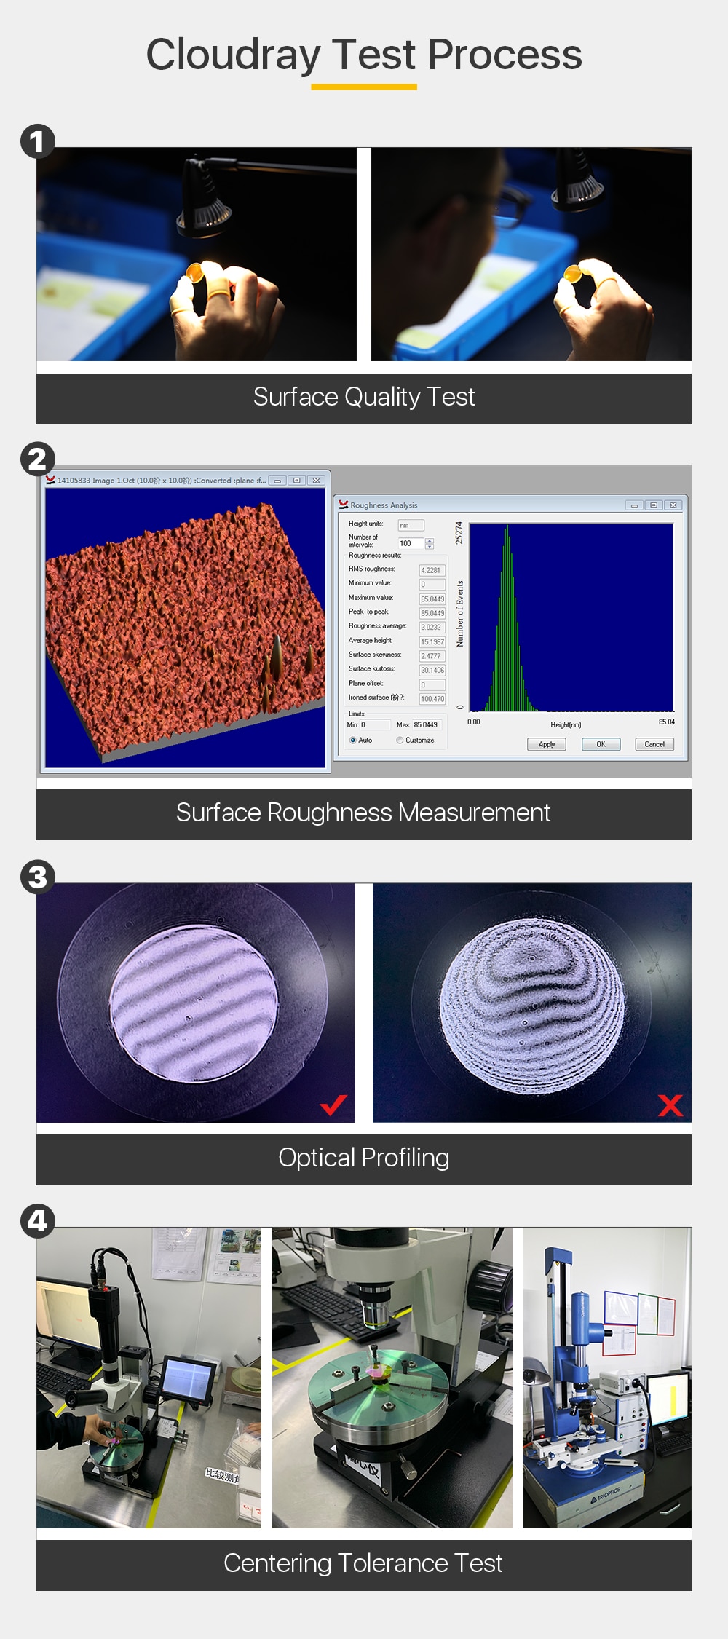This screenshot has height=1639, width=728.
Task: Confirm the dialog with the OK button
Action: [x=601, y=744]
